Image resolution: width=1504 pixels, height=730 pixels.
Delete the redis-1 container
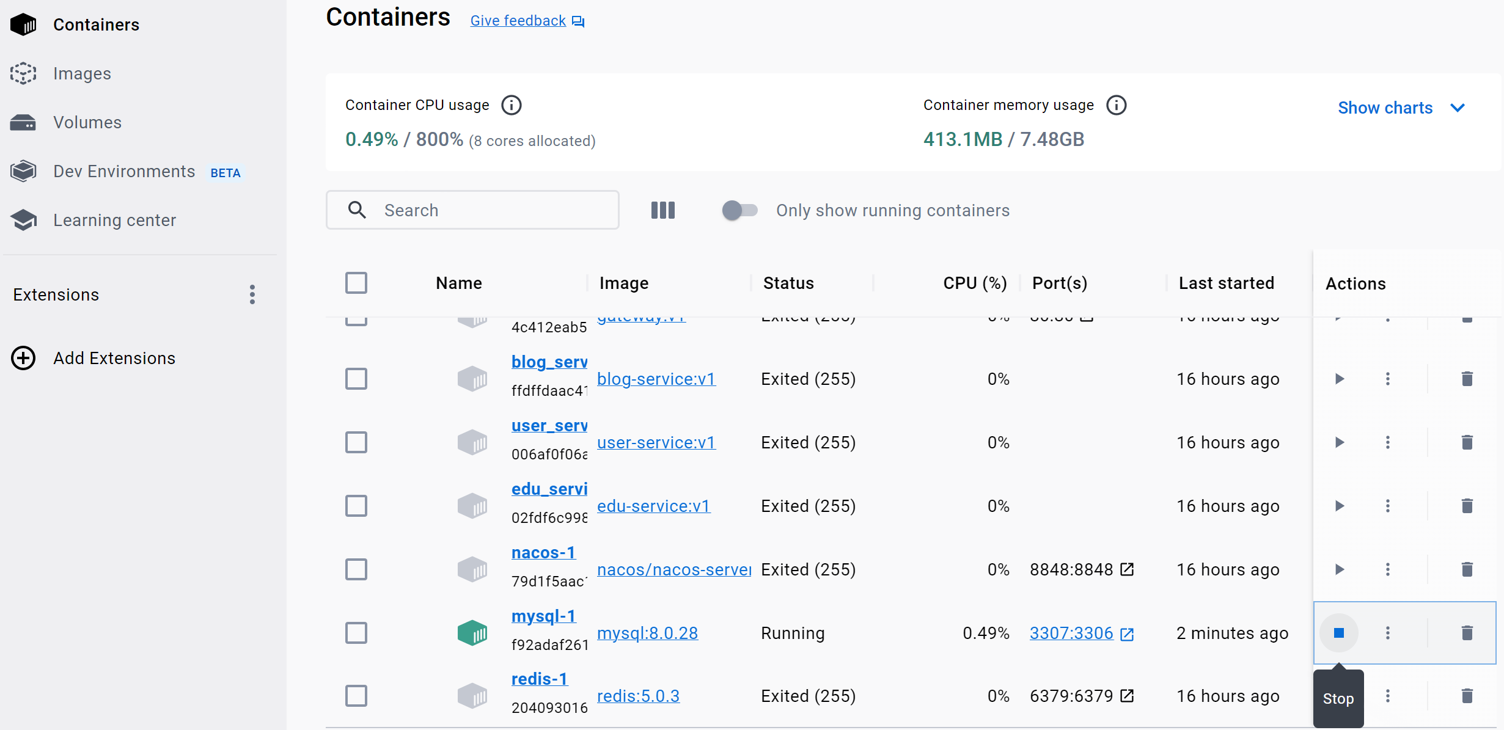point(1467,696)
